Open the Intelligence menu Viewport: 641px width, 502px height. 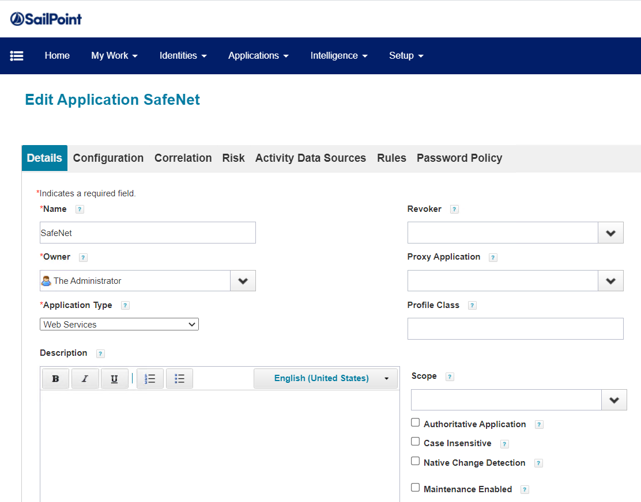(339, 55)
